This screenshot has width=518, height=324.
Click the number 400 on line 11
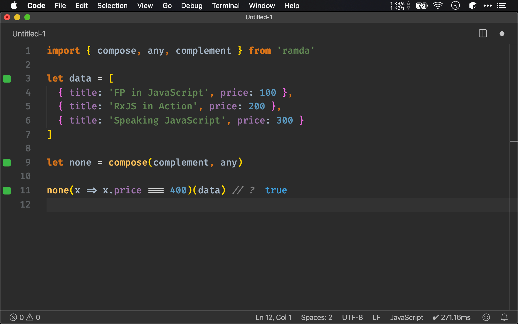tap(178, 190)
